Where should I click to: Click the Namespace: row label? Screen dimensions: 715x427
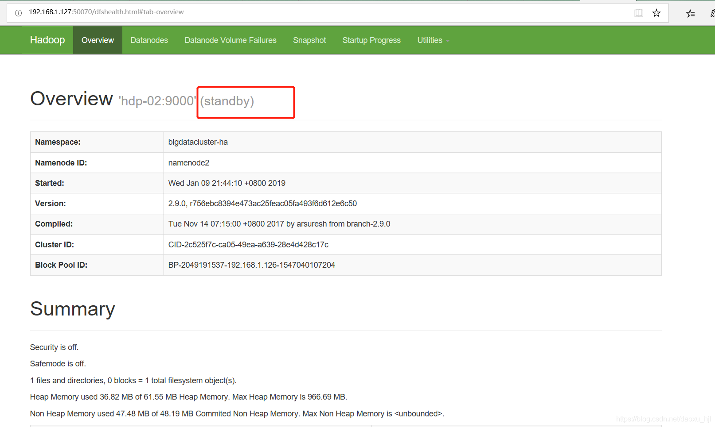pyautogui.click(x=58, y=142)
